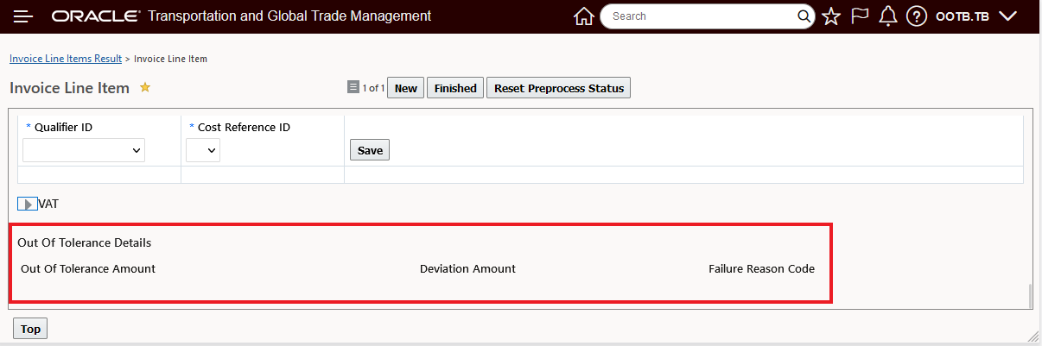This screenshot has height=346, width=1042.
Task: Open the Favorites star in header
Action: tap(831, 16)
